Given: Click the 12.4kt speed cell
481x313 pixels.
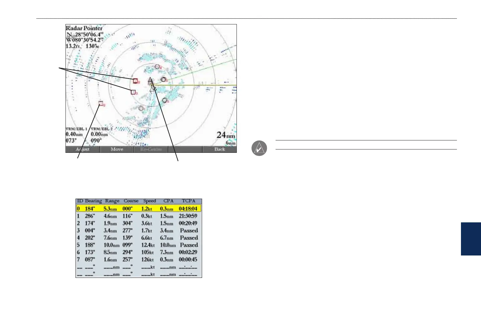Looking at the screenshot, I should [x=148, y=245].
